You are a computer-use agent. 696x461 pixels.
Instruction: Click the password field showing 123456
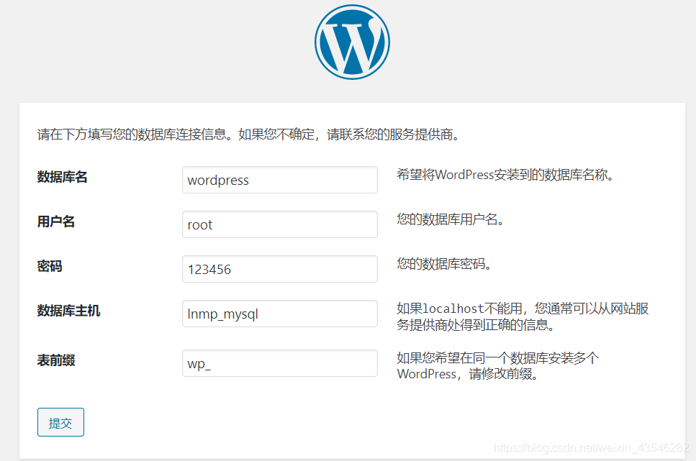[280, 269]
